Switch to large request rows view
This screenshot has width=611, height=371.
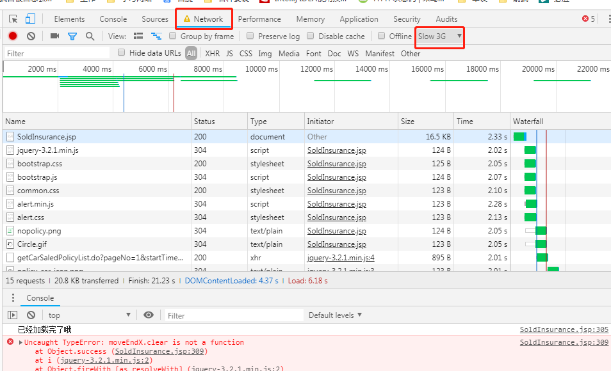(138, 36)
